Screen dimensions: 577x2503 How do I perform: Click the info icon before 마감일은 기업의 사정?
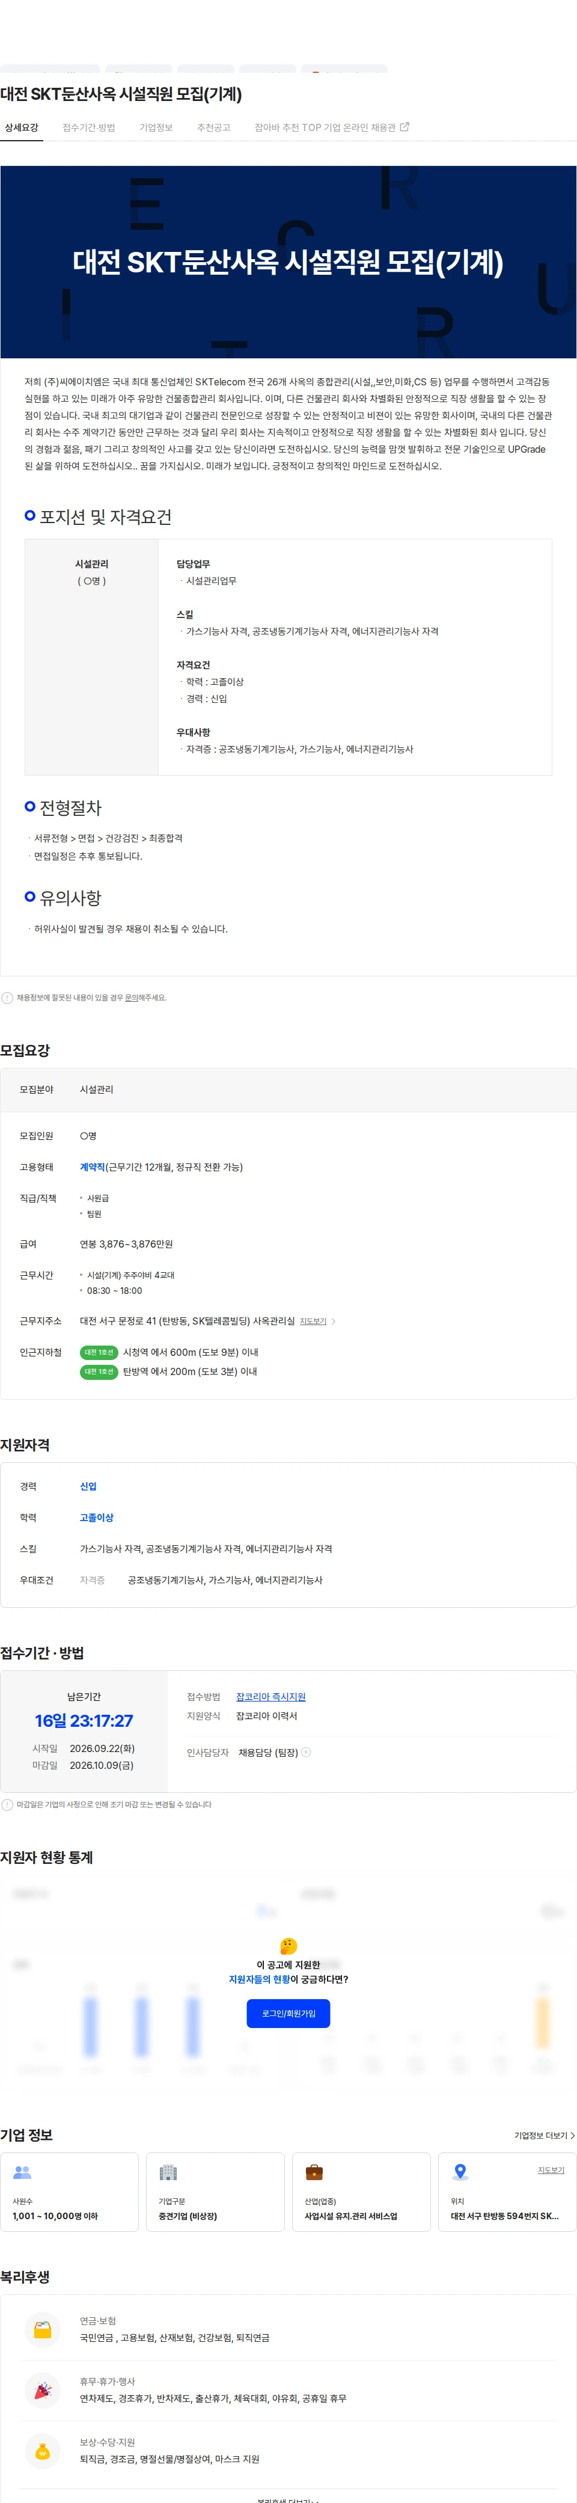(x=8, y=1804)
